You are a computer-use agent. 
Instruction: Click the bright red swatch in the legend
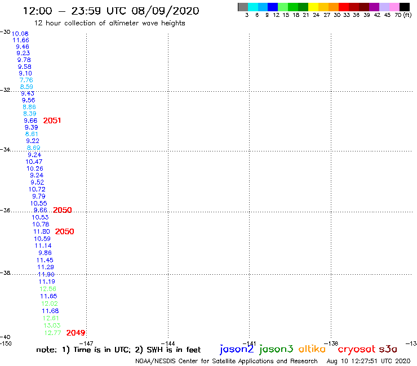pos(344,7)
